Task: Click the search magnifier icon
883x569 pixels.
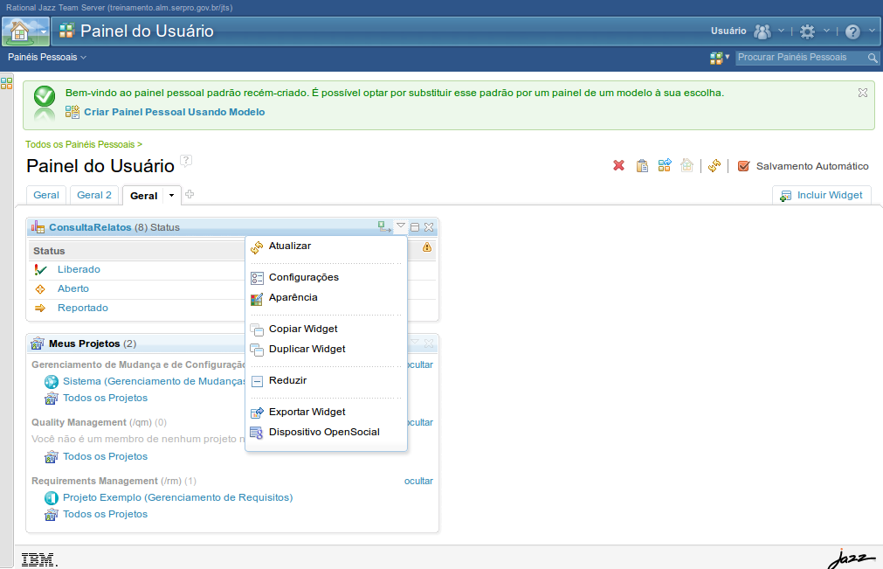Action: tap(873, 58)
